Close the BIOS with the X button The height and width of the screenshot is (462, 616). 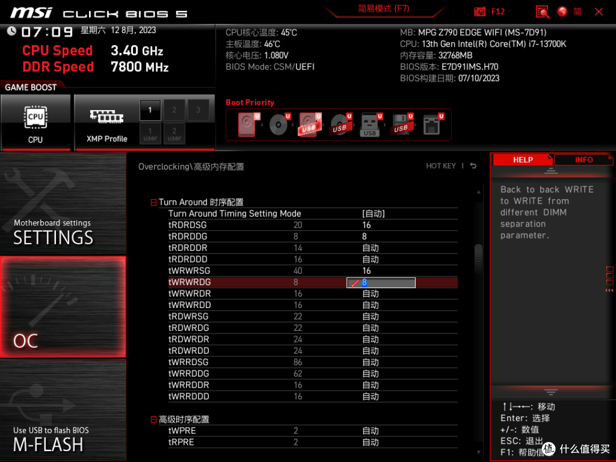pyautogui.click(x=599, y=11)
